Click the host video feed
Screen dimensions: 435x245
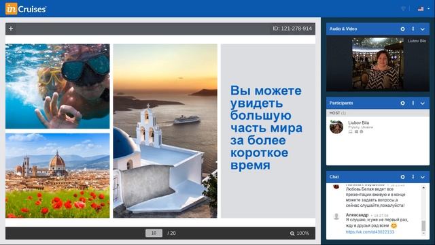pos(378,64)
